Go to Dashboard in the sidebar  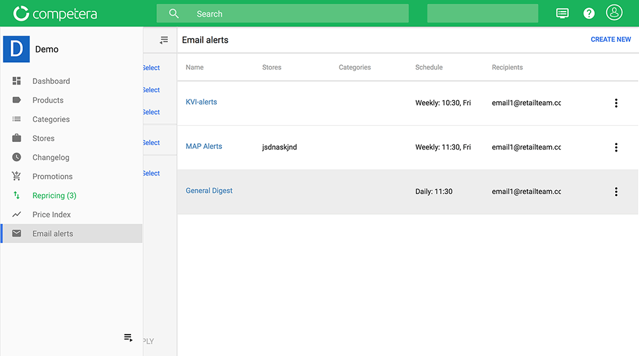click(x=51, y=81)
